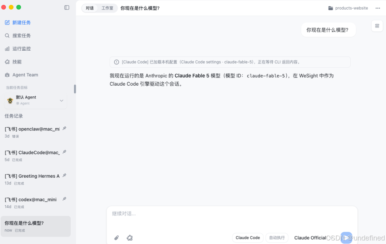
Task: Click the 新建任务 compose icon
Action: tap(7, 22)
